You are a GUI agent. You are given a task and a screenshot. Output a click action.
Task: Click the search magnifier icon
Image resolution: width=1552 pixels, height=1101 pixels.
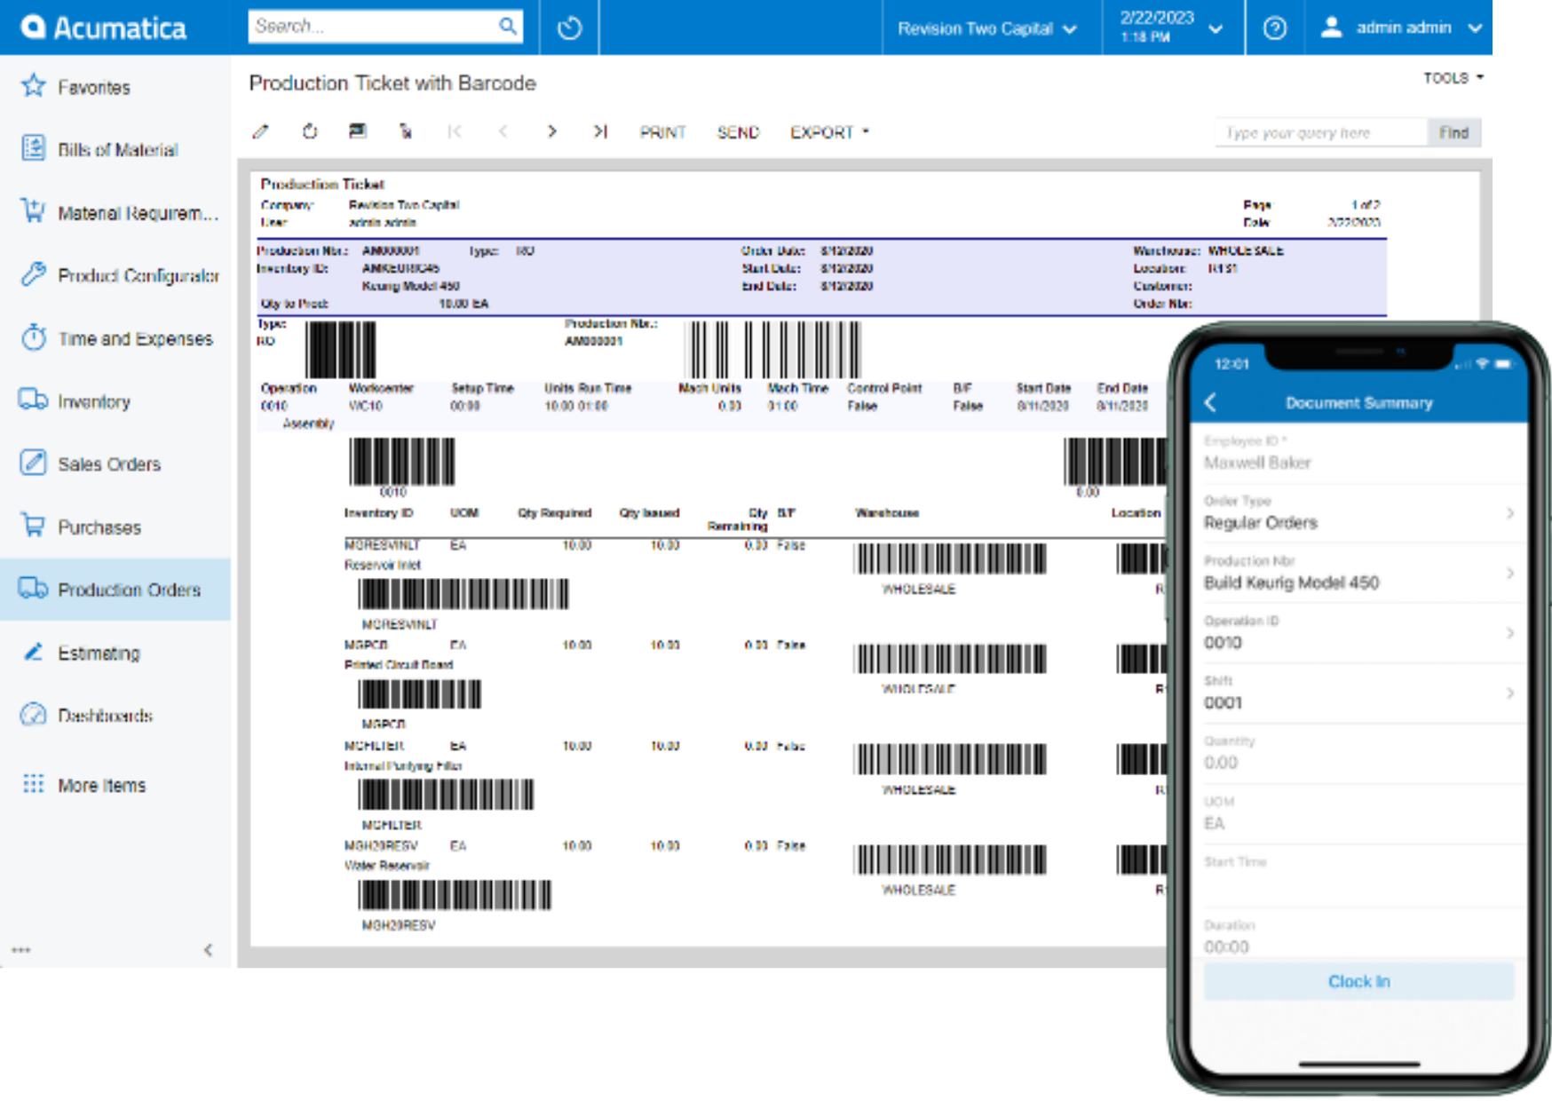coord(507,27)
